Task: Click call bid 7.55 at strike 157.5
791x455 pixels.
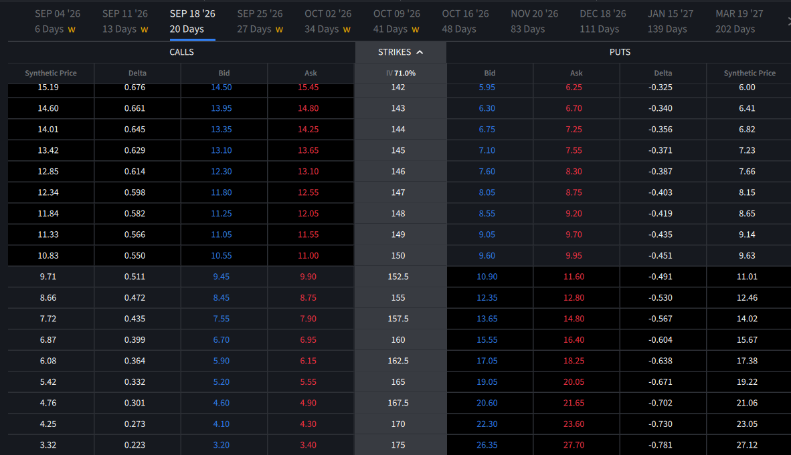Action: [x=222, y=319]
